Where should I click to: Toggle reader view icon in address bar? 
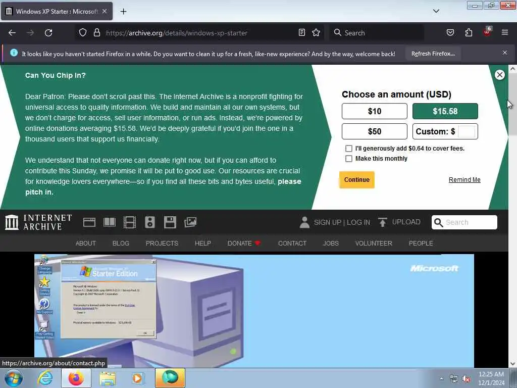click(302, 32)
